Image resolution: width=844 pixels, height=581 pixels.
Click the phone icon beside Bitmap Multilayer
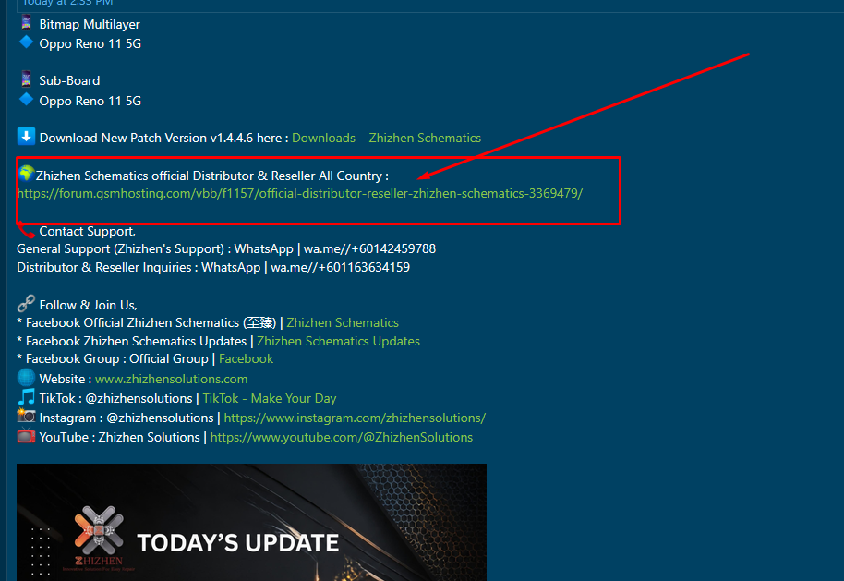pyautogui.click(x=26, y=22)
